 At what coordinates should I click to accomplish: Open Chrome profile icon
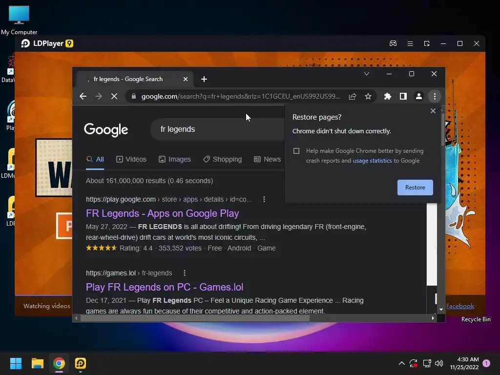(418, 96)
